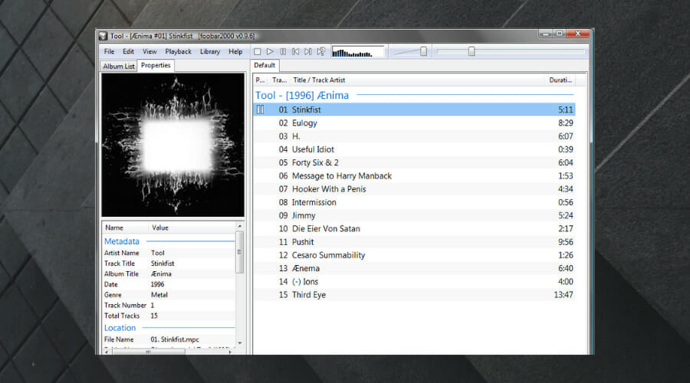
Task: Click the Playing column header
Action: (x=260, y=80)
